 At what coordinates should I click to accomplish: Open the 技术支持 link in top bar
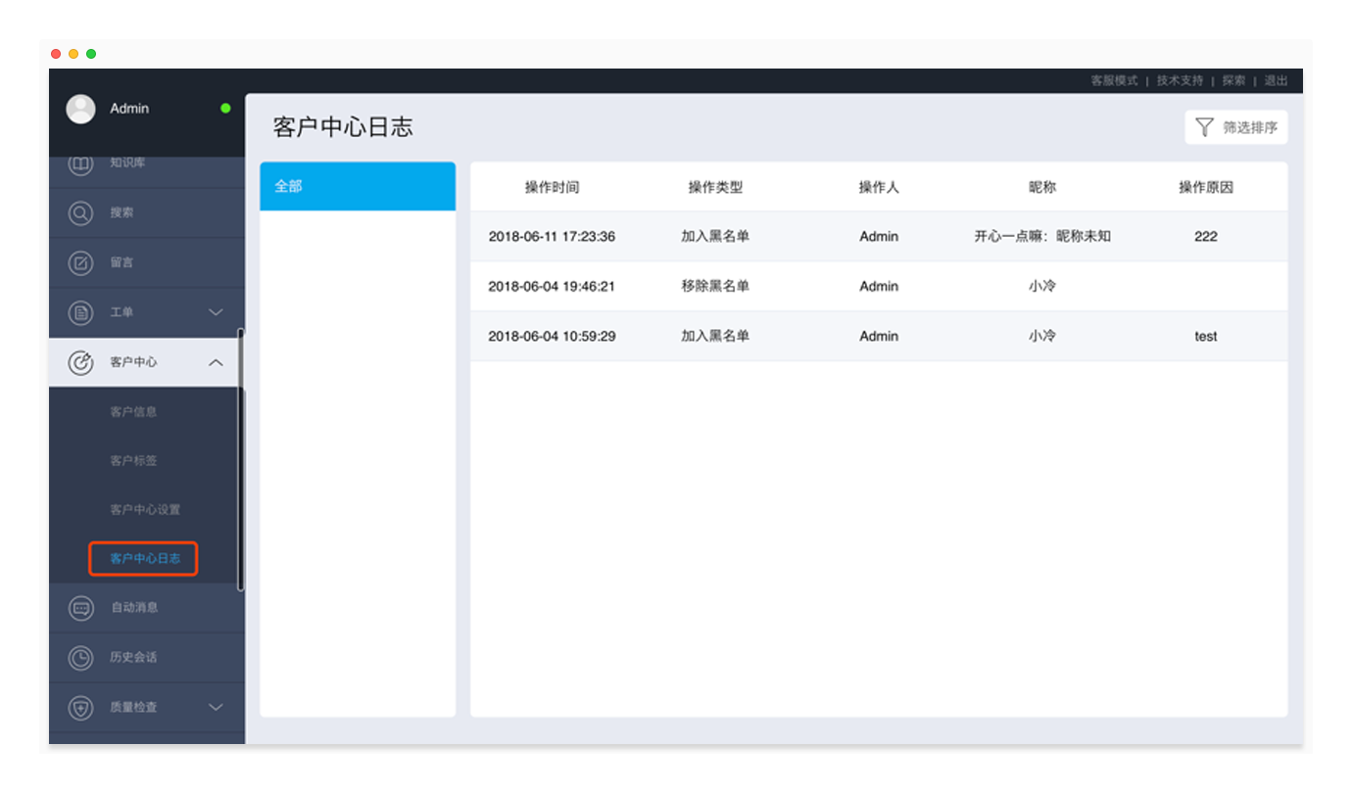point(1180,81)
